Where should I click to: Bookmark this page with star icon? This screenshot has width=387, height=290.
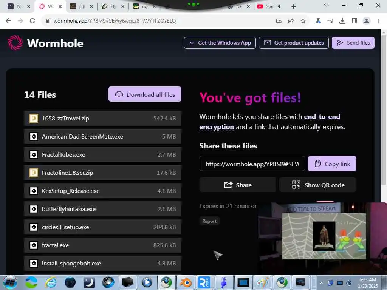point(303,21)
